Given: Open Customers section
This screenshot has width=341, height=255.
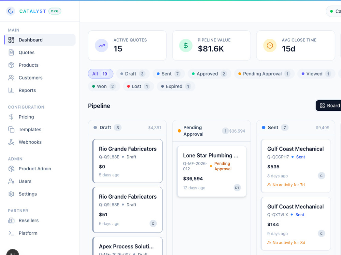Looking at the screenshot, I should tap(40, 78).
